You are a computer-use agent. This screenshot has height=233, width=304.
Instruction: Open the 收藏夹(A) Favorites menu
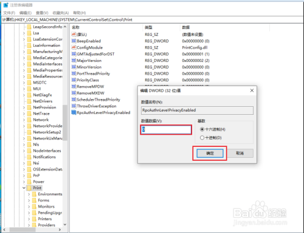click(61, 13)
